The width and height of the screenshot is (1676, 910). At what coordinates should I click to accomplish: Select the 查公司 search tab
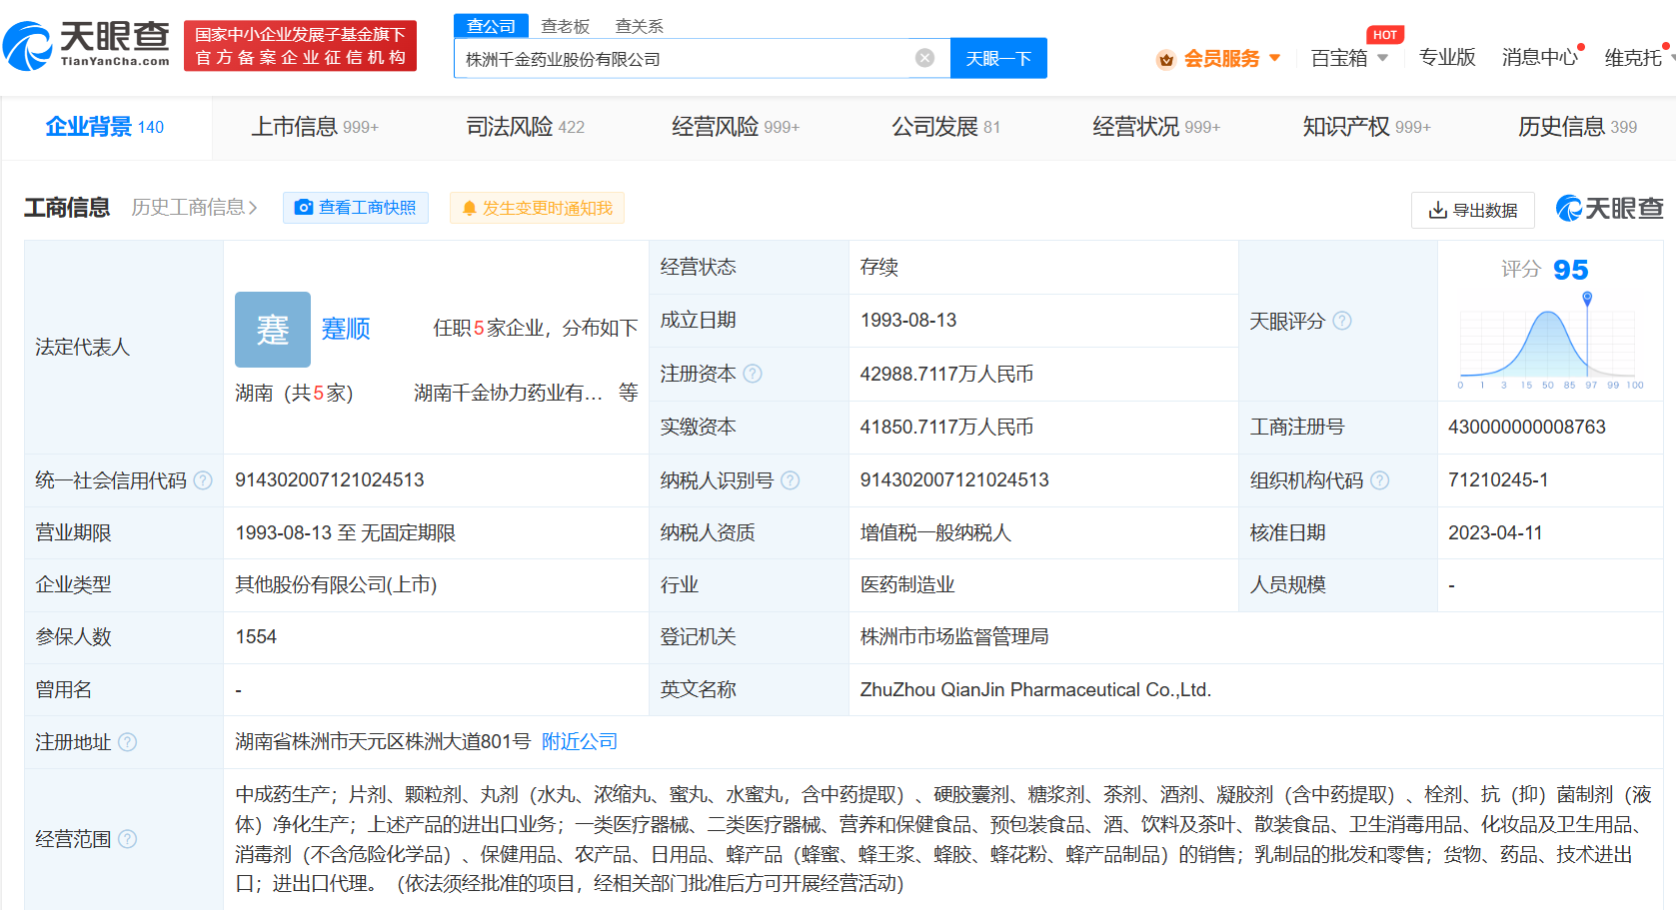[x=491, y=26]
